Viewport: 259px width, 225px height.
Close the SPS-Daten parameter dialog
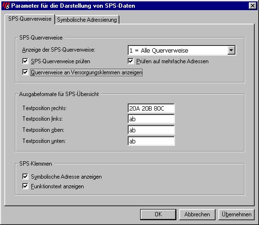pos(253,6)
